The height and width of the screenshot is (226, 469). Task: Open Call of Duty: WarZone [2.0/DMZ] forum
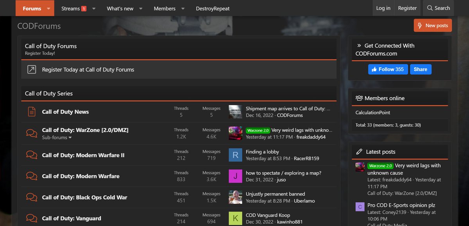[x=85, y=130]
